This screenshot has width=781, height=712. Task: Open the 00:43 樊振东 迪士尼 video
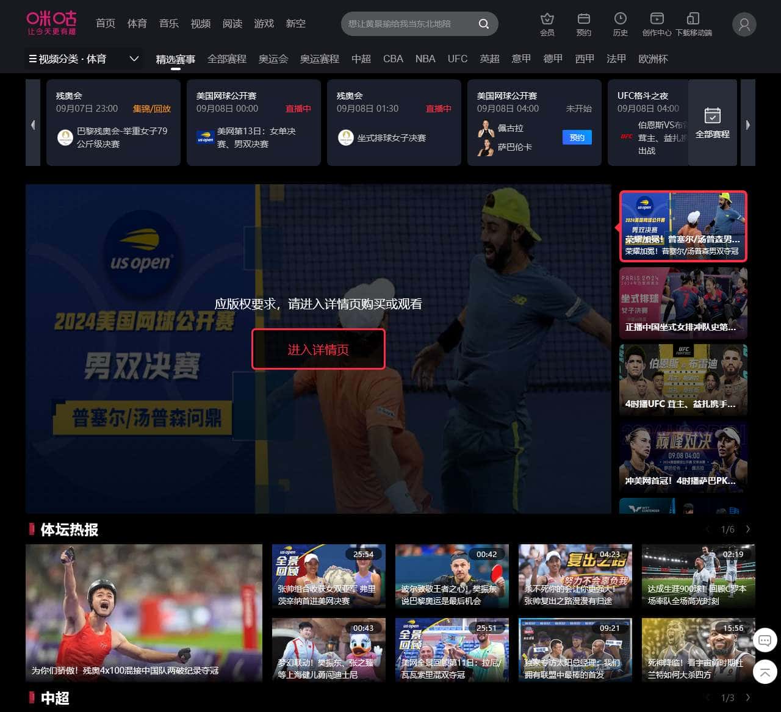(x=329, y=650)
